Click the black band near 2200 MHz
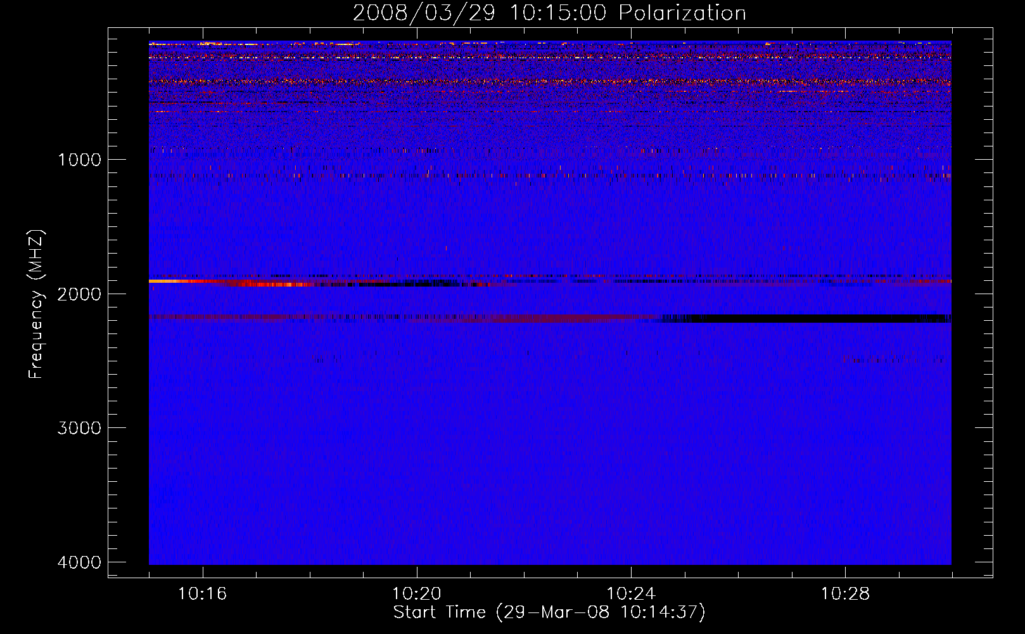1025x634 pixels. pyautogui.click(x=806, y=318)
